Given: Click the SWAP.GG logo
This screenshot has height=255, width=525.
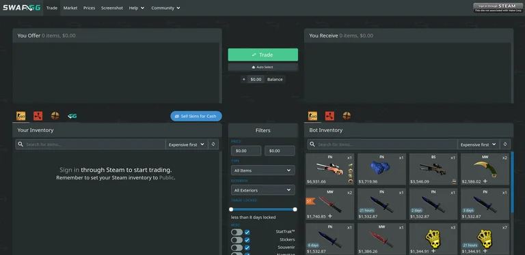Looking at the screenshot, I should click(x=22, y=7).
